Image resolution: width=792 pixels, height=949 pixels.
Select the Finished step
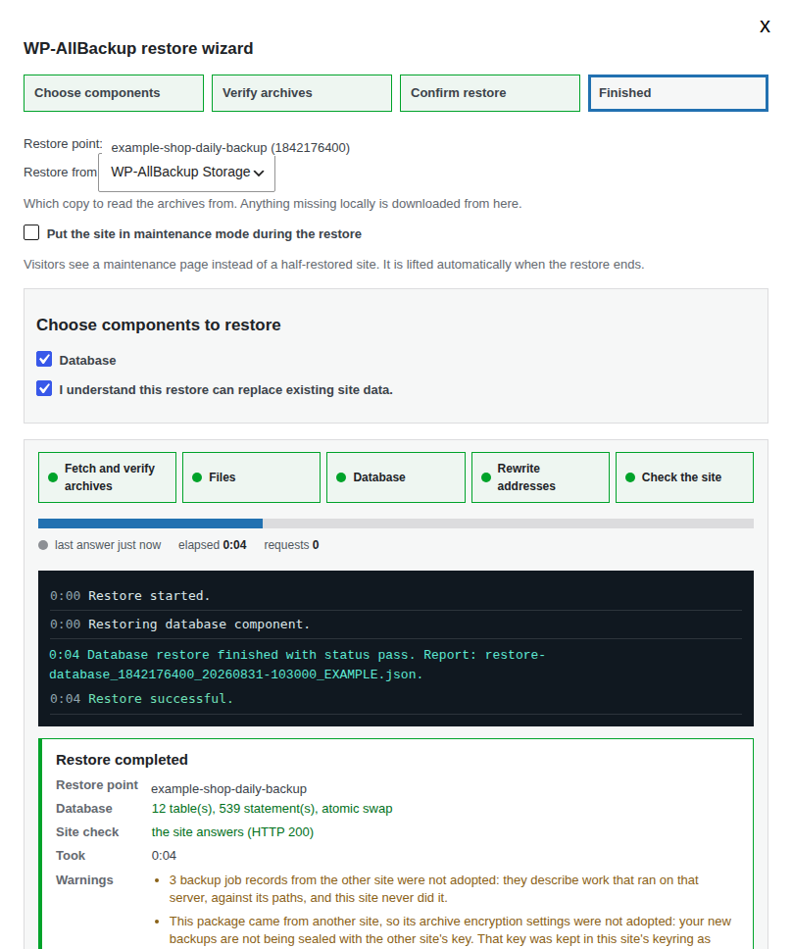click(678, 93)
